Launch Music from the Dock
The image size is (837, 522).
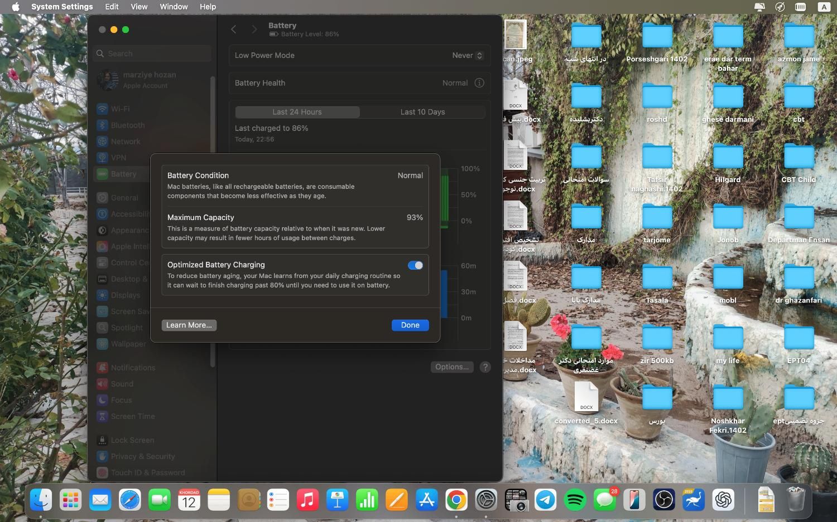pyautogui.click(x=307, y=500)
